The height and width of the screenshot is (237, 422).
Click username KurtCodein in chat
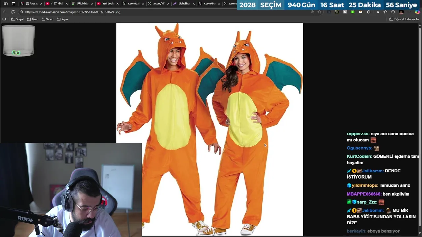click(x=359, y=156)
